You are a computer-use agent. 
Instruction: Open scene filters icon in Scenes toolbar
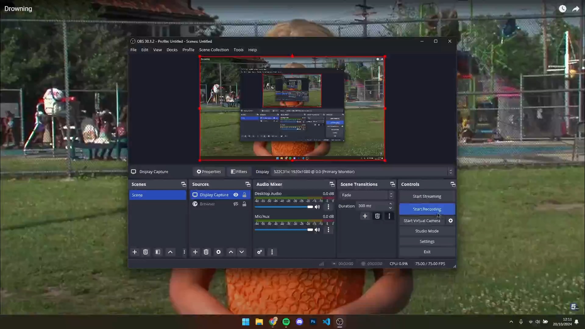[158, 252]
